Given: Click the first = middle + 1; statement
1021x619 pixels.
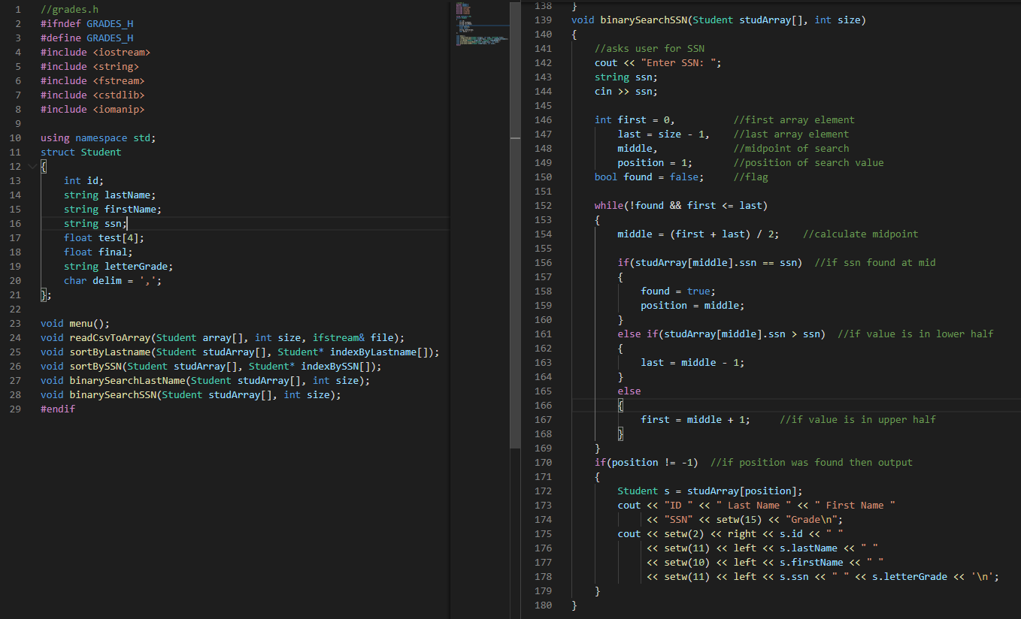Looking at the screenshot, I should coord(695,419).
